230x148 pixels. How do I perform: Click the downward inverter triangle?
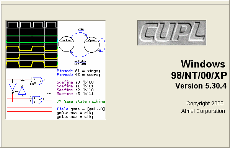13,87
